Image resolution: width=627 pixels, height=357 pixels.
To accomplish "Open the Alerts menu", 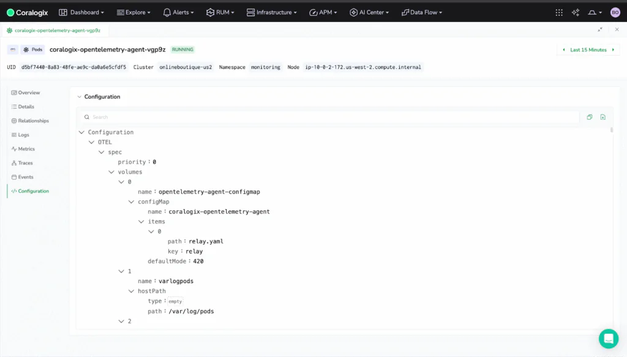I will click(178, 12).
